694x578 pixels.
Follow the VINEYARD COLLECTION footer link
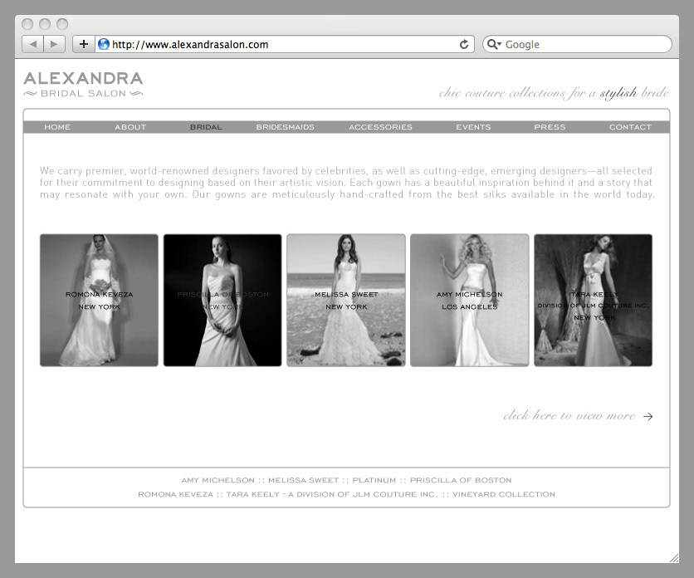click(504, 494)
